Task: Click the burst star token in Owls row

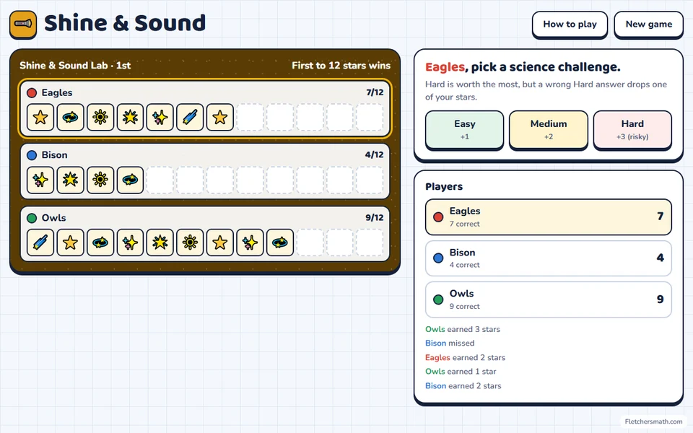Action: 160,242
